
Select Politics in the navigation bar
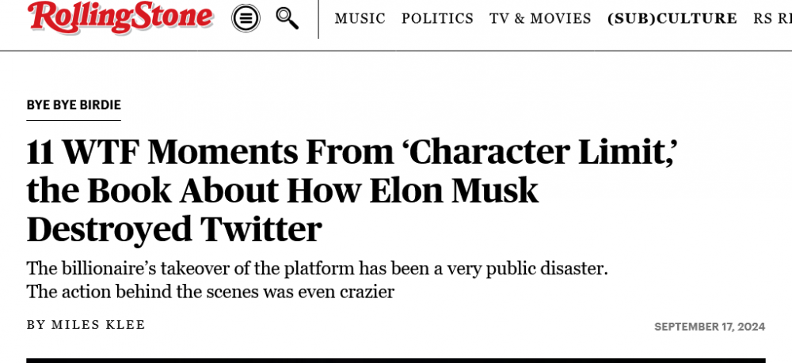coord(437,18)
